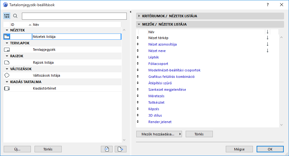The height and width of the screenshot is (156, 289).
Task: Click the magnifier search icon
Action: [x=15, y=16]
